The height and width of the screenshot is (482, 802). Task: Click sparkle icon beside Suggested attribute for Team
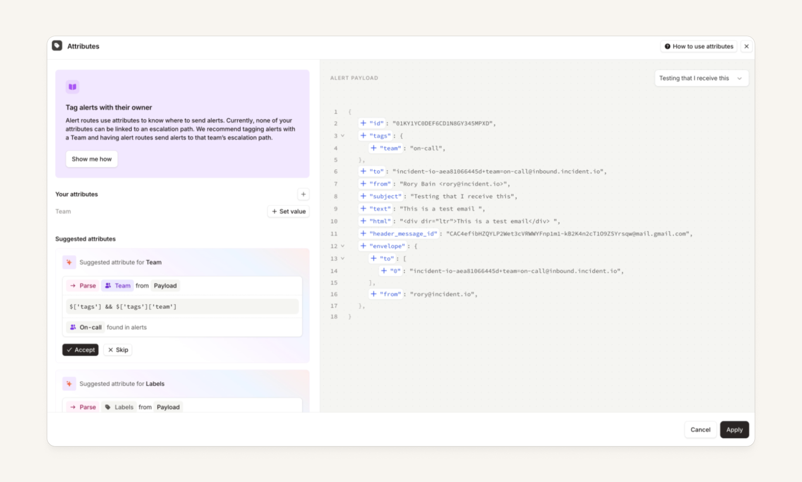pyautogui.click(x=69, y=262)
